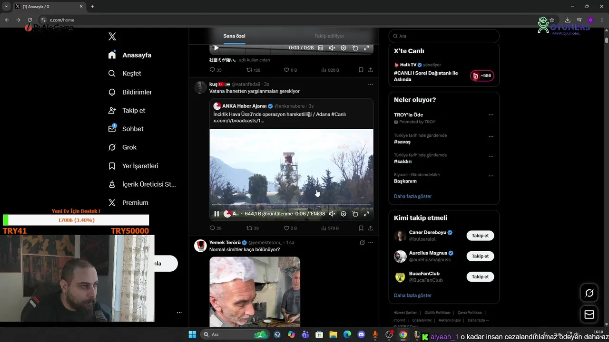Open the #savaş trending topic
The height and width of the screenshot is (342, 609).
click(x=402, y=142)
